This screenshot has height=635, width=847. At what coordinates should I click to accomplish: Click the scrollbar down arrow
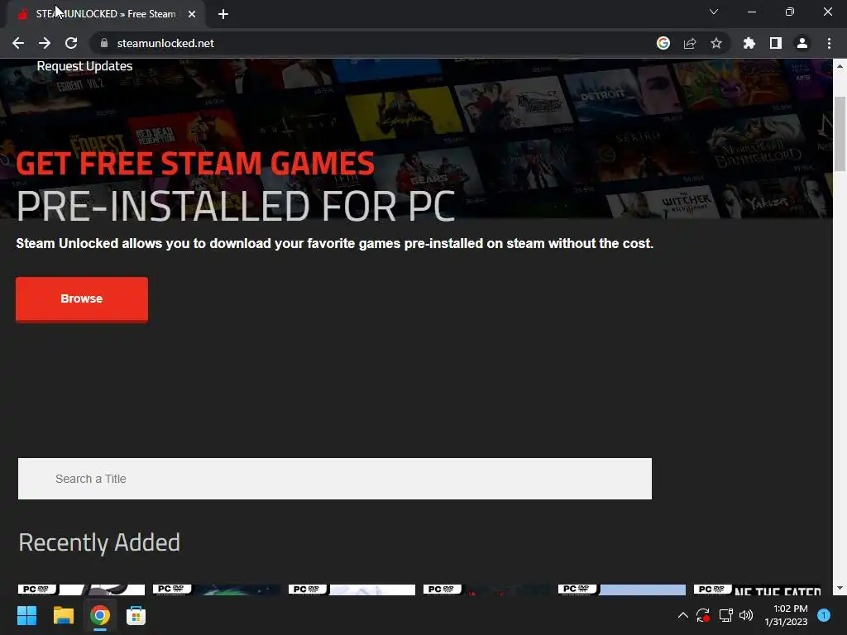tap(840, 588)
